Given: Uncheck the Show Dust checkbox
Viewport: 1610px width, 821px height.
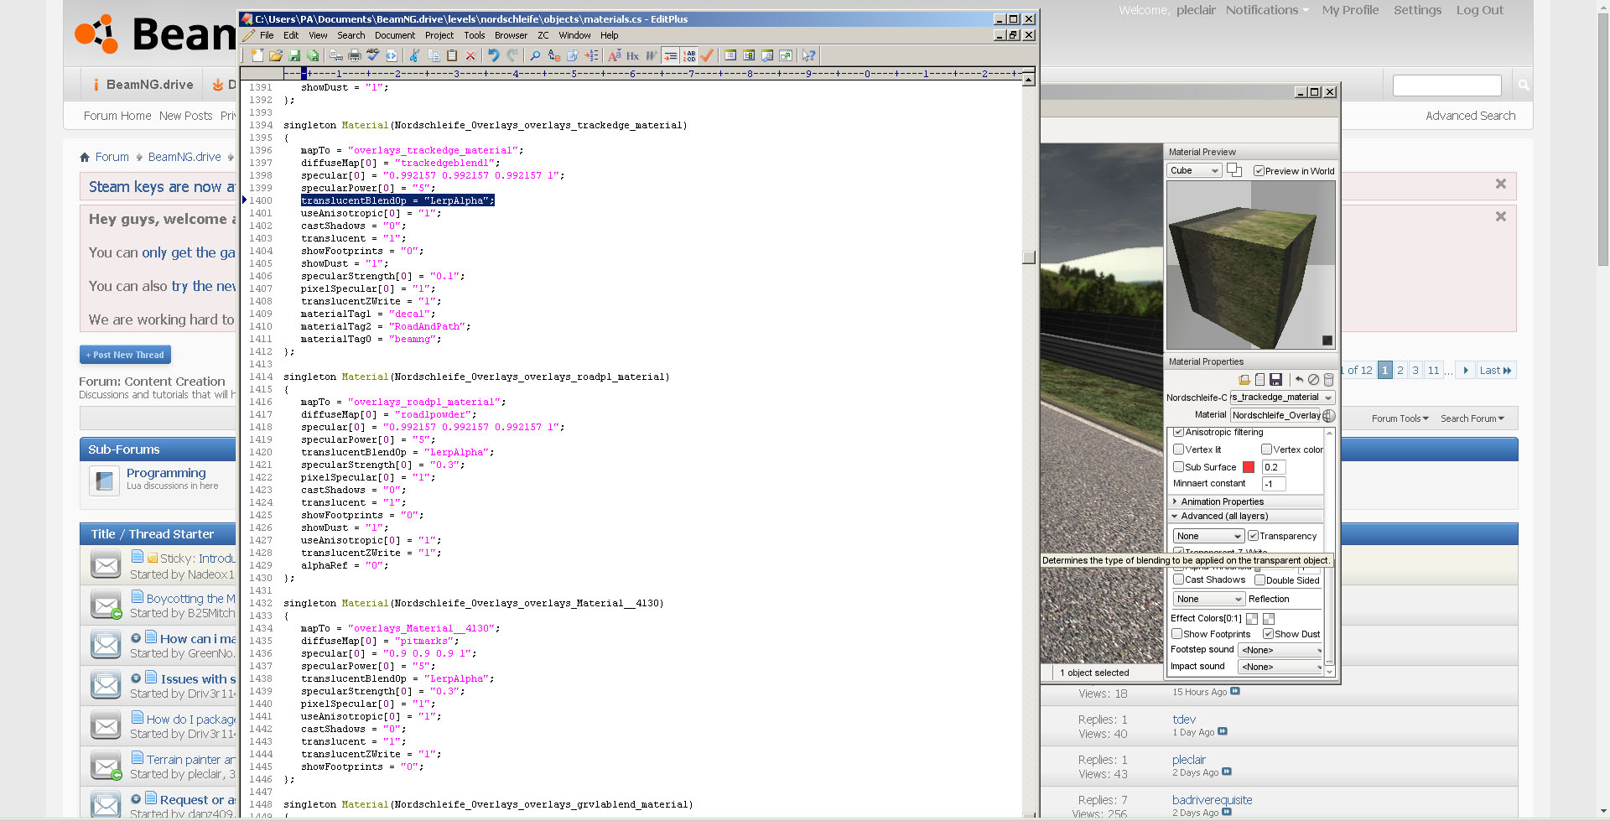Looking at the screenshot, I should click(x=1268, y=634).
